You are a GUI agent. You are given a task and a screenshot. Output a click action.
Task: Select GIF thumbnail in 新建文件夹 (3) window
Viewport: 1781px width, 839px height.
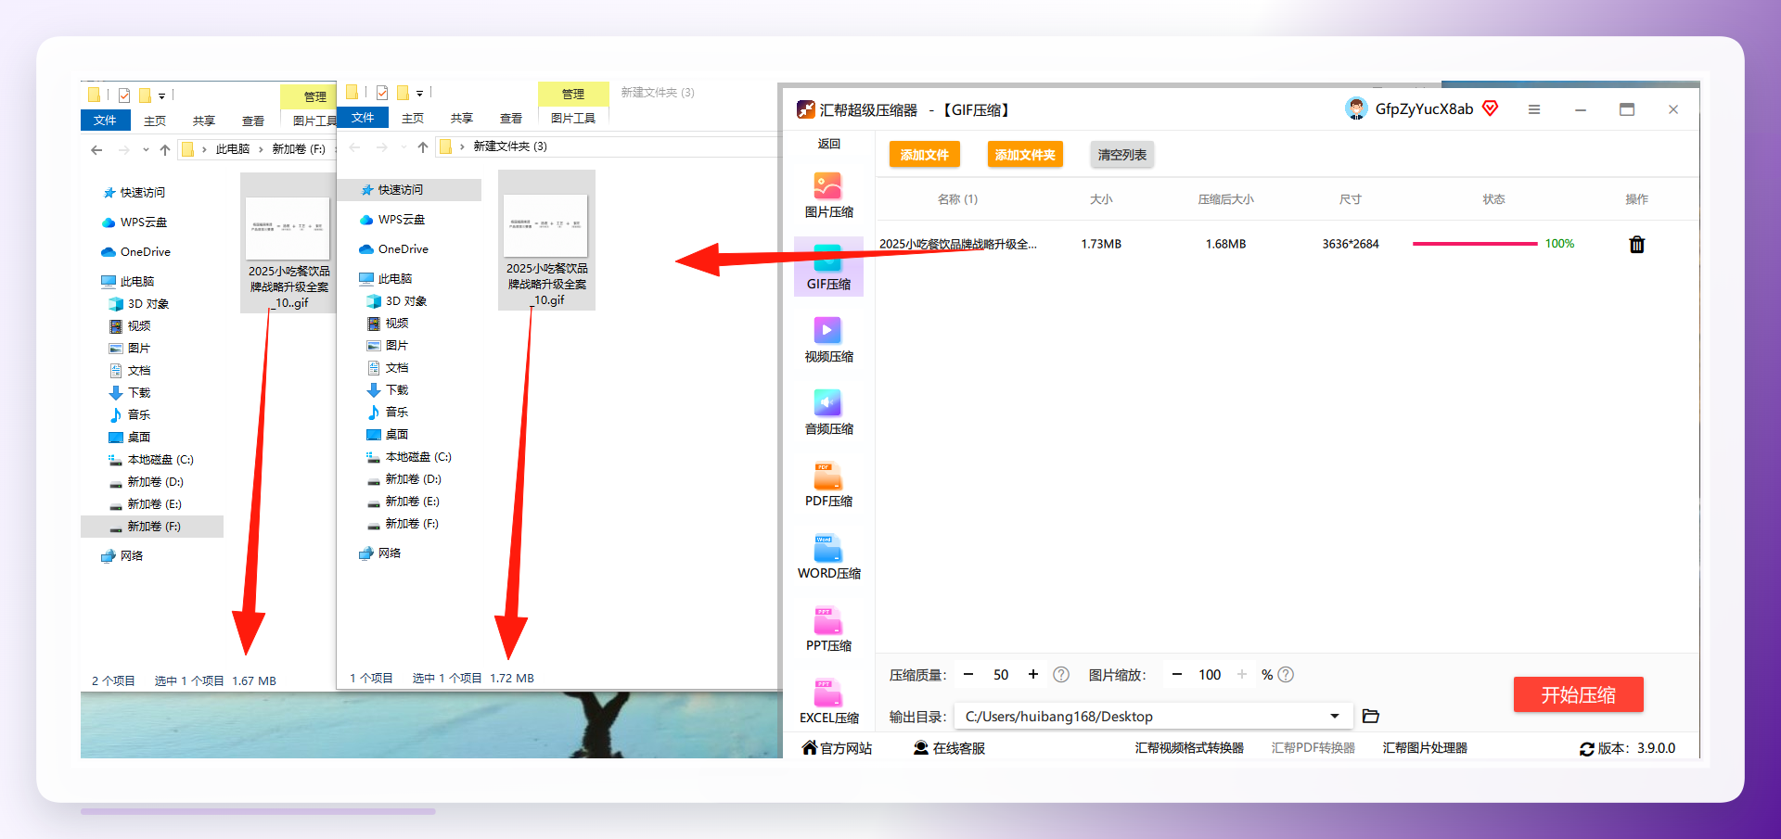(546, 240)
